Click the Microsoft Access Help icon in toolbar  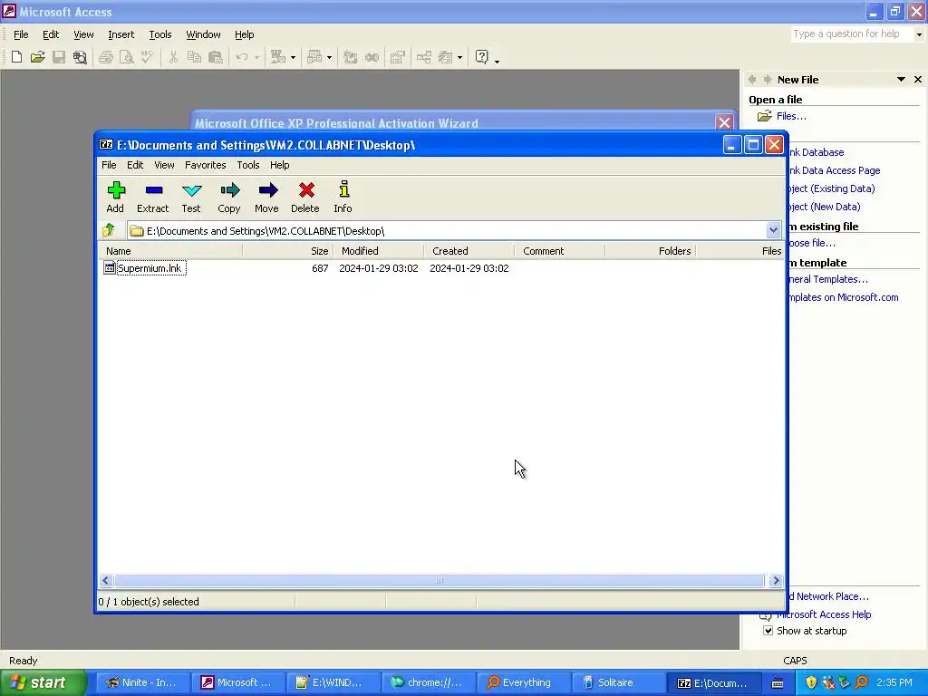point(482,57)
